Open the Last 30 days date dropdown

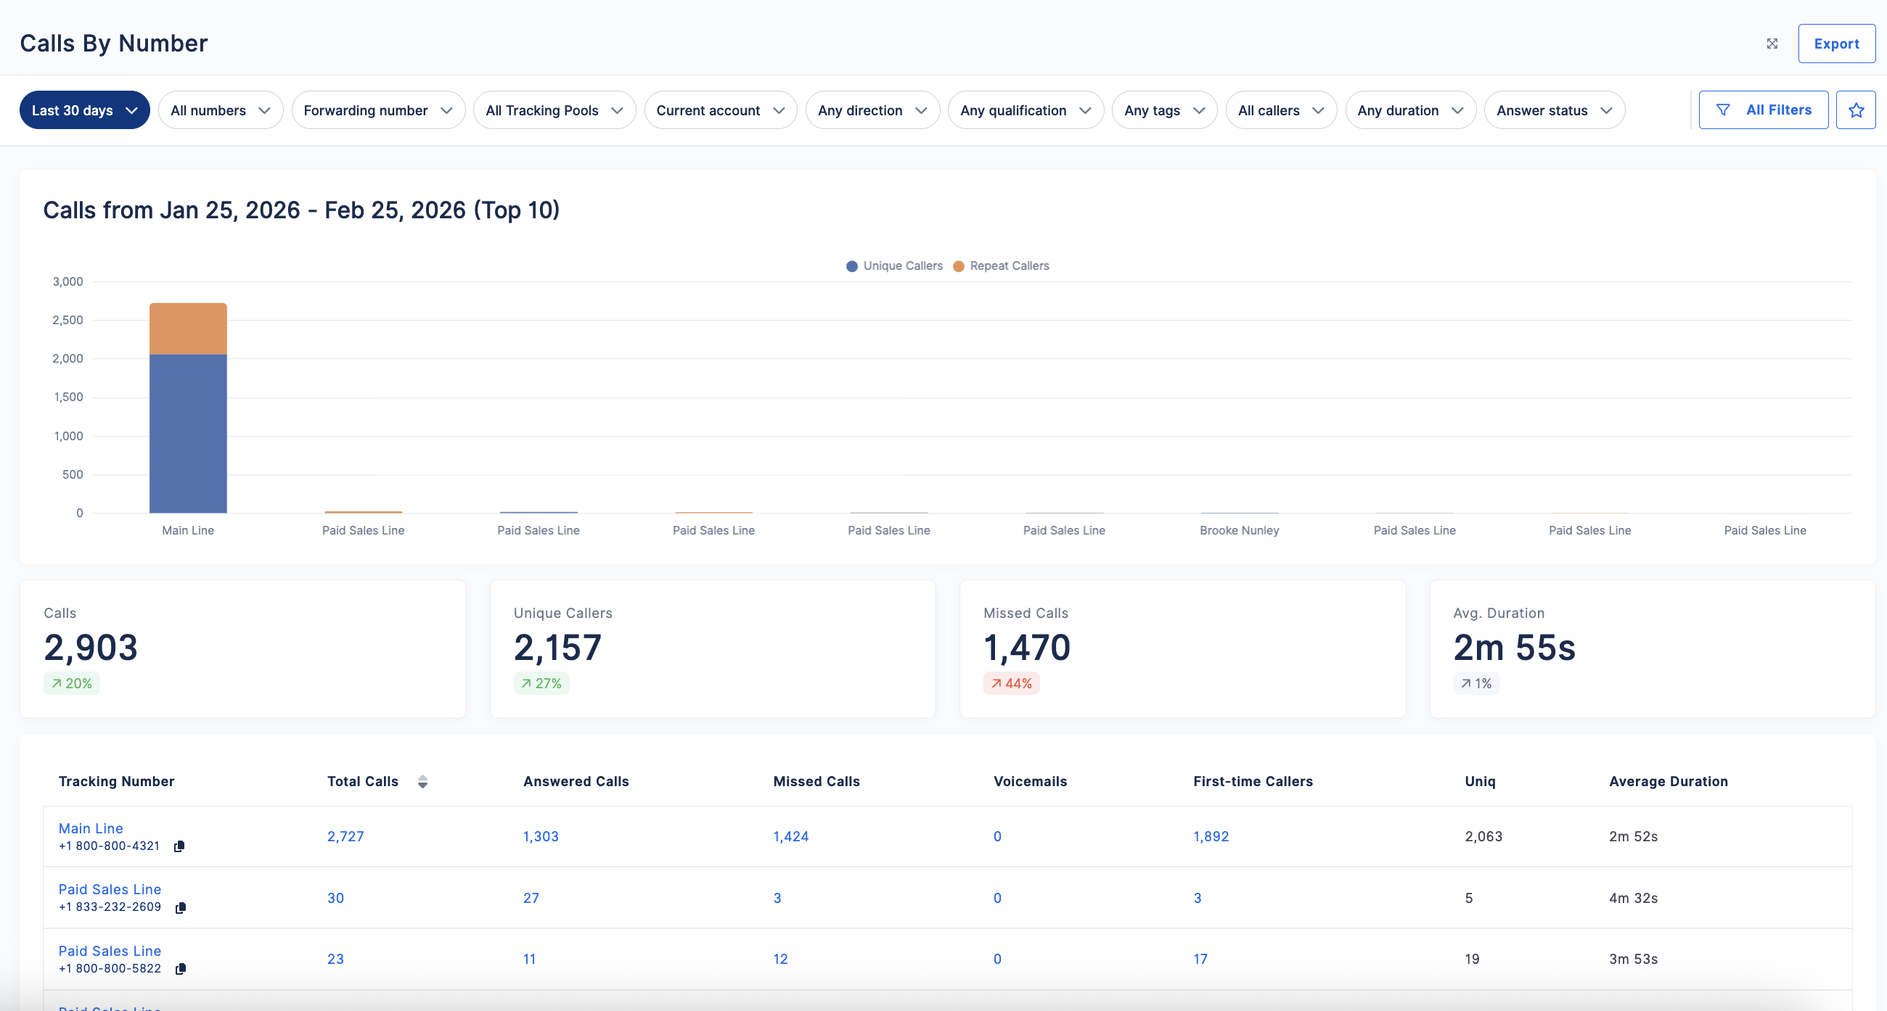[84, 110]
